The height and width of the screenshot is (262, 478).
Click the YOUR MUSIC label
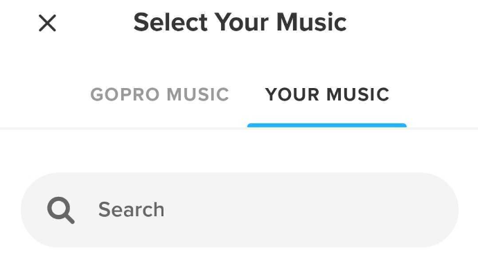327,94
